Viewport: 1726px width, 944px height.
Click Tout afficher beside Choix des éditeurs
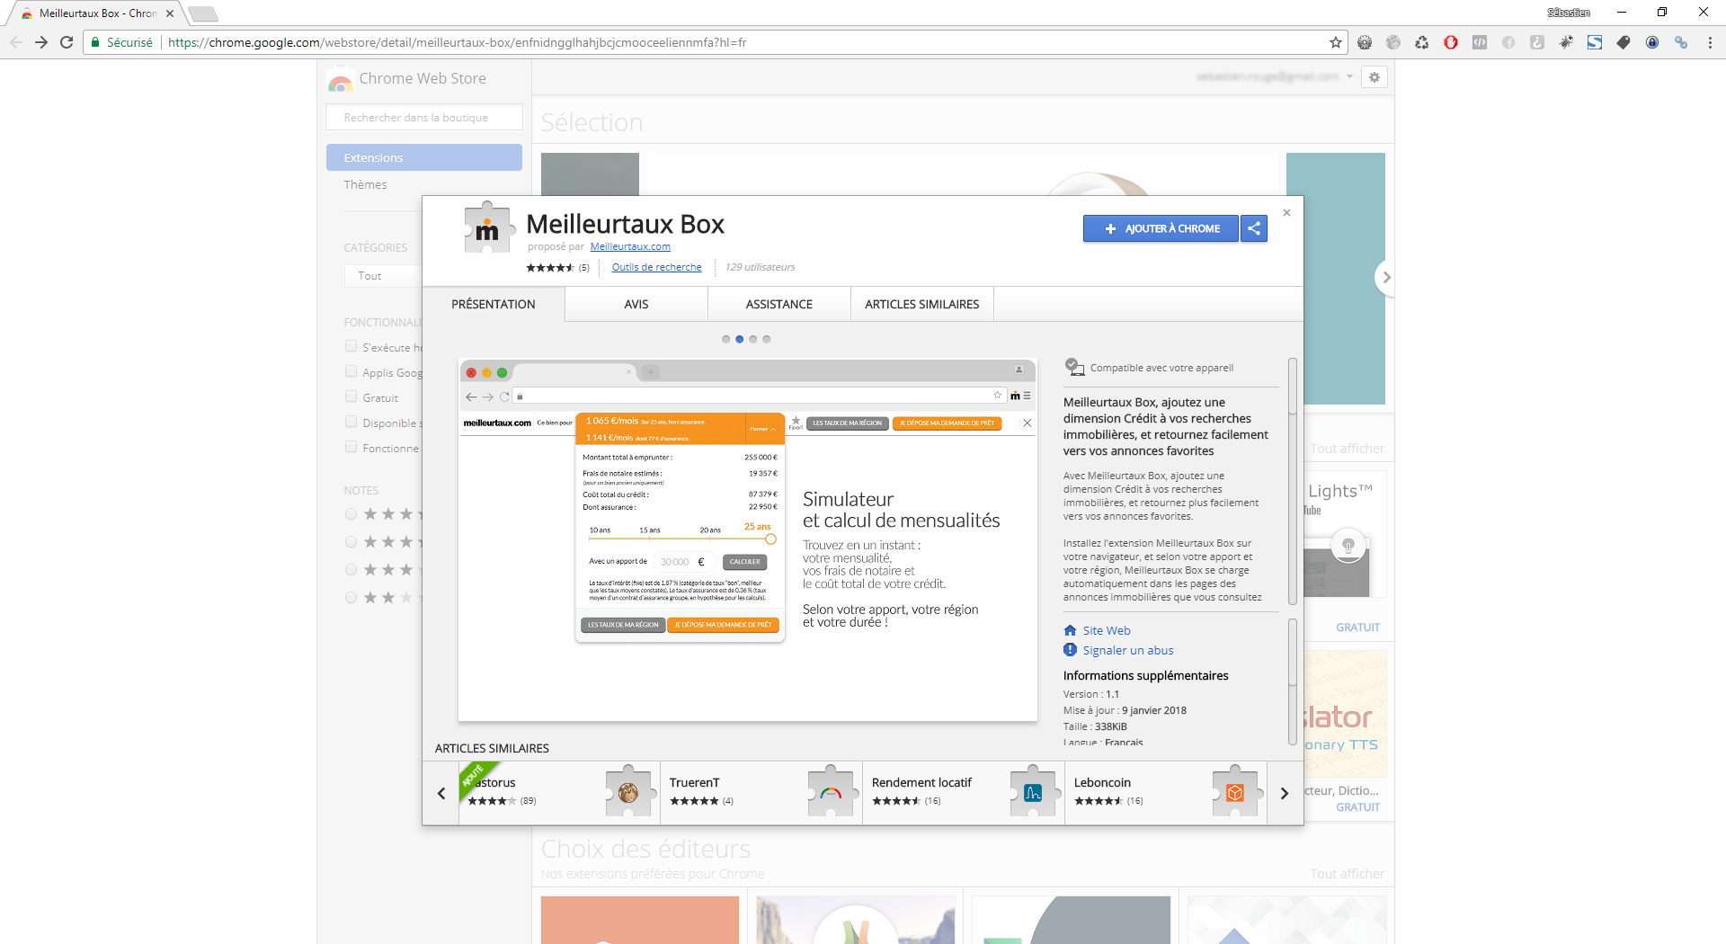tap(1347, 874)
